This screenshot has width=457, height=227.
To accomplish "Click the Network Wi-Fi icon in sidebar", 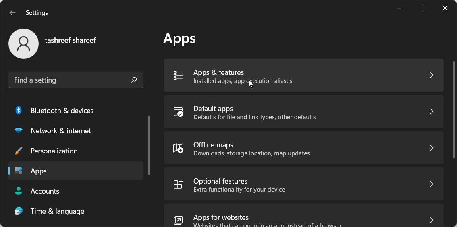I will pyautogui.click(x=19, y=131).
